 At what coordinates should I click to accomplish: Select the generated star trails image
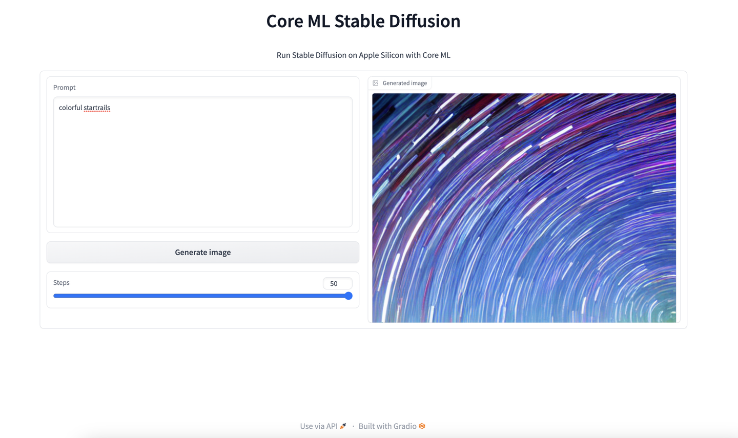[x=523, y=207]
